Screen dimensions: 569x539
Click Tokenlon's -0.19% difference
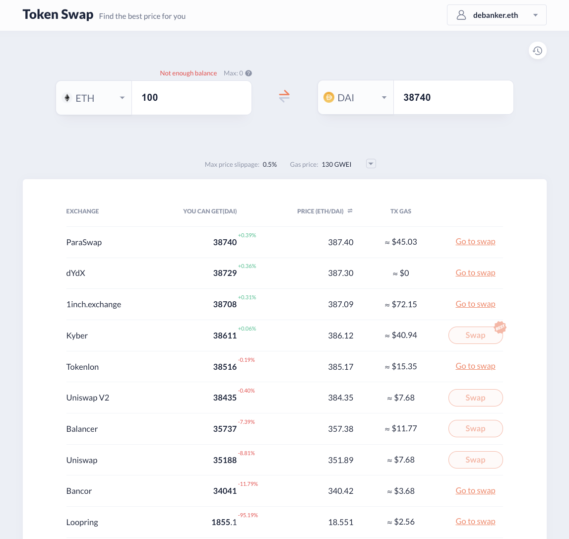tap(247, 360)
